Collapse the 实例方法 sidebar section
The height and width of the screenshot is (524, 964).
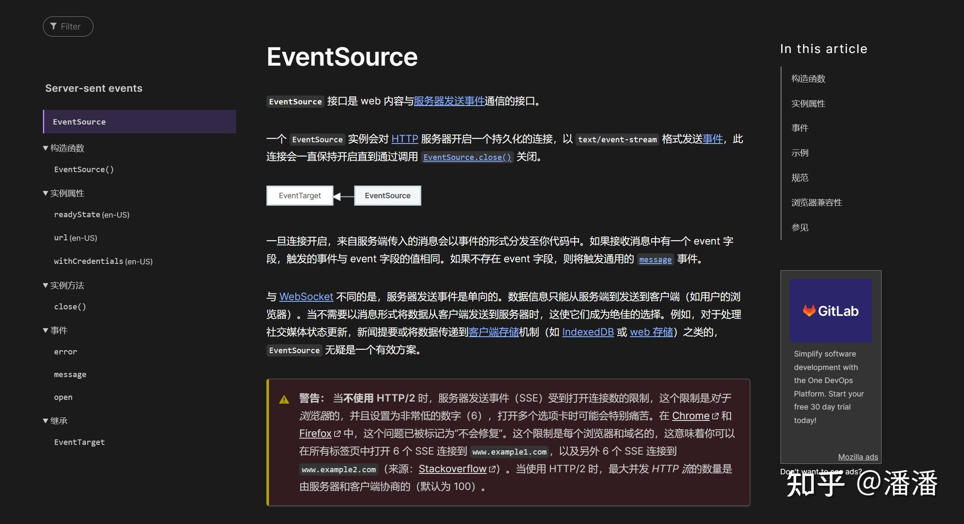click(x=45, y=285)
